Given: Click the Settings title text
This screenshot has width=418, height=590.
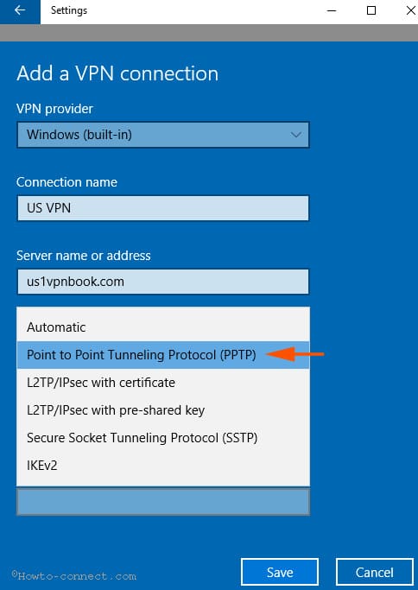Looking at the screenshot, I should tap(69, 10).
